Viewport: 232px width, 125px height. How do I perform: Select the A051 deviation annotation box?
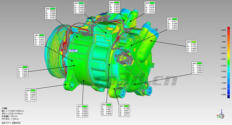pyautogui.click(x=83, y=111)
